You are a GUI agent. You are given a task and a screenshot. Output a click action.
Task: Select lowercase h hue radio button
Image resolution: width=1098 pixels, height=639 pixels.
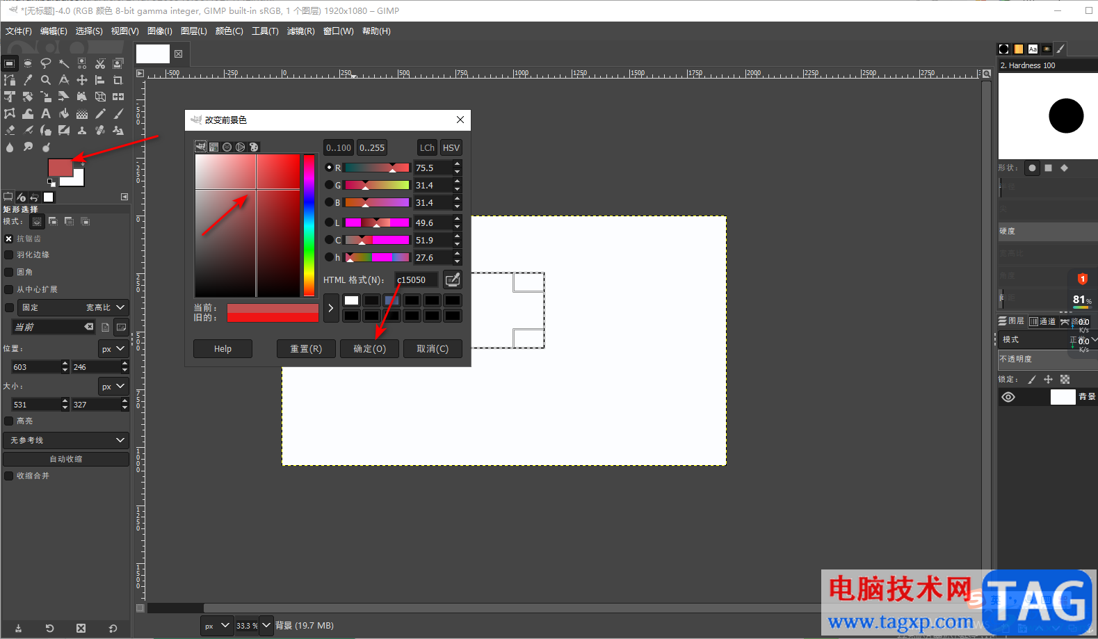[x=329, y=257]
